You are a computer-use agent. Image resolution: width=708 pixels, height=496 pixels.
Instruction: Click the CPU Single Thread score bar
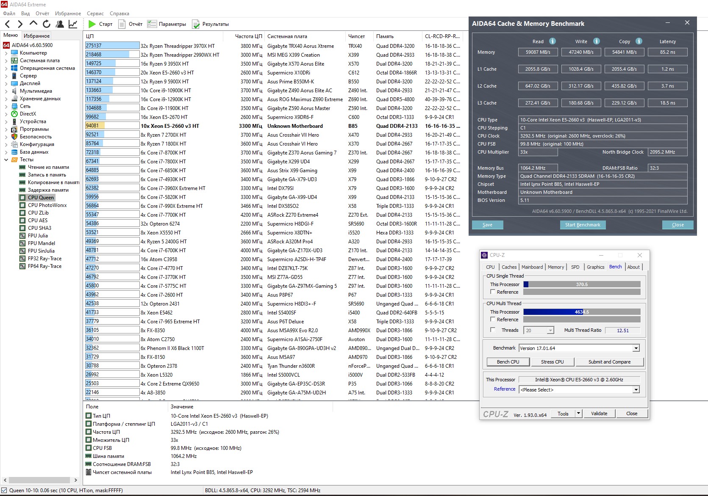pos(582,284)
